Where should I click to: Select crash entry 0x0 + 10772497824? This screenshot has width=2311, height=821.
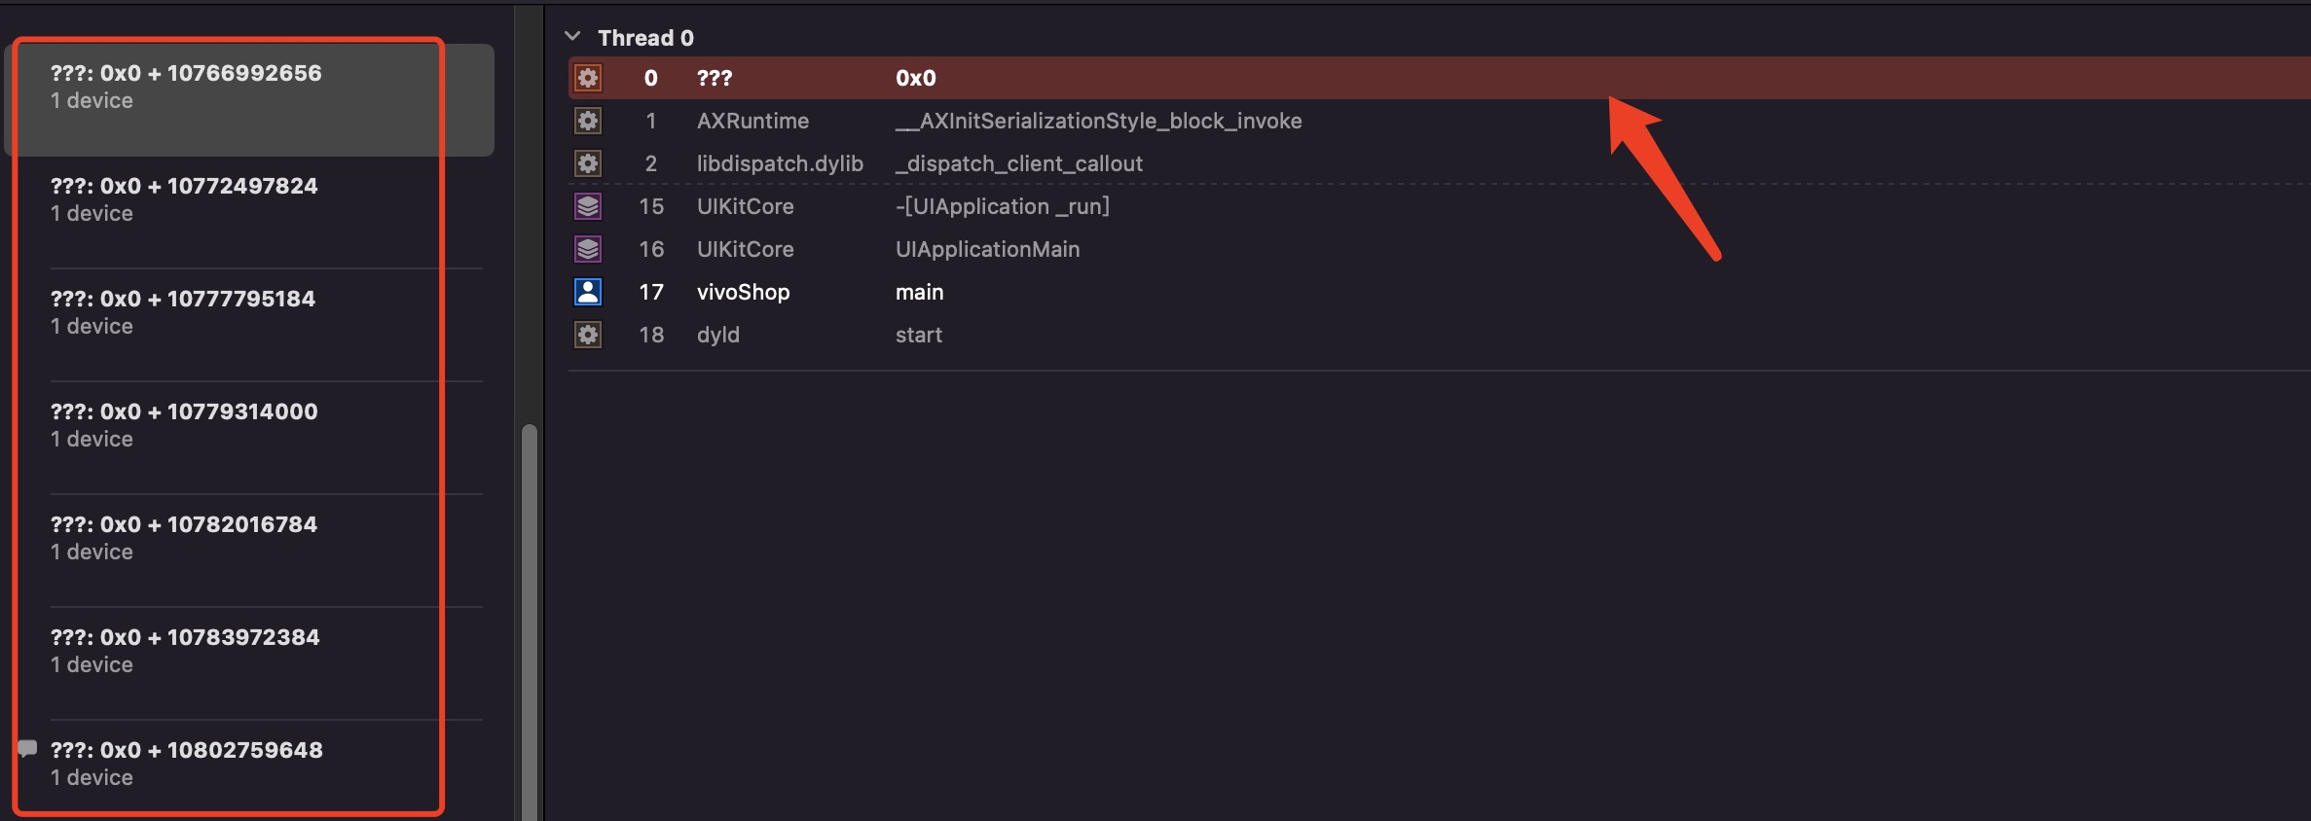pos(249,212)
